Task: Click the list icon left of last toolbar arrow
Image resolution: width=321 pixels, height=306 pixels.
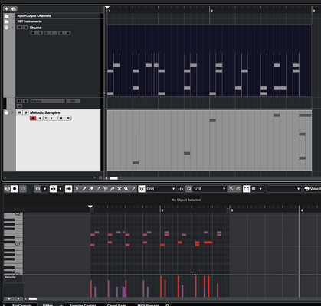Action: (x=254, y=189)
